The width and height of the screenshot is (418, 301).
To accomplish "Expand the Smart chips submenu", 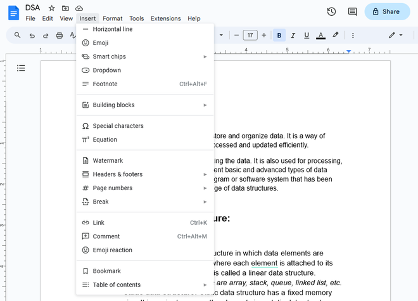I will pos(145,56).
